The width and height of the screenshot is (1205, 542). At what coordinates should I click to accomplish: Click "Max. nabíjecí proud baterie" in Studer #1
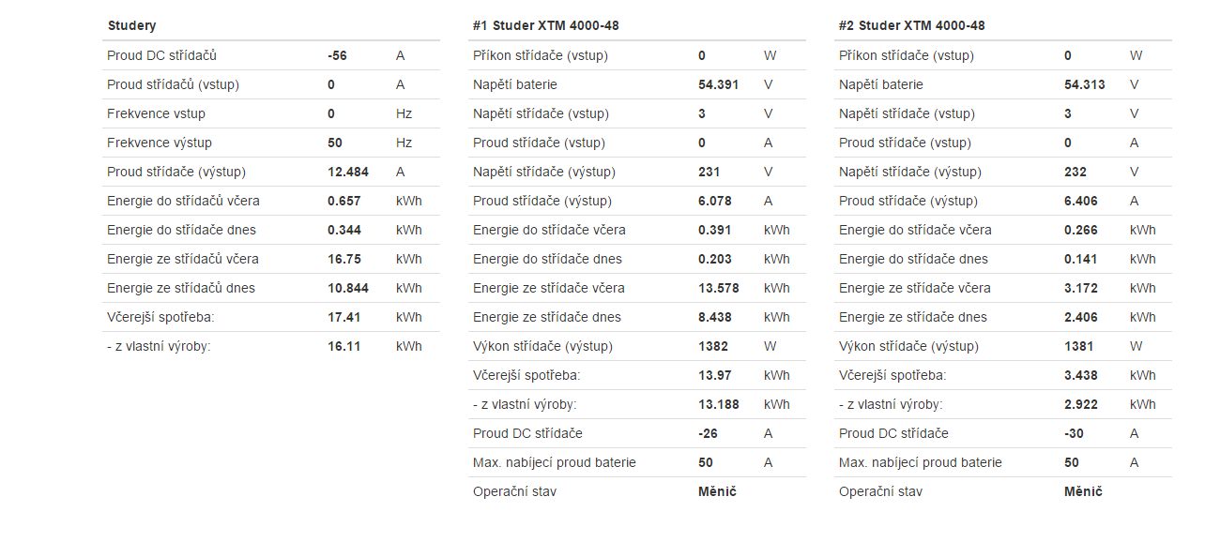tap(554, 462)
